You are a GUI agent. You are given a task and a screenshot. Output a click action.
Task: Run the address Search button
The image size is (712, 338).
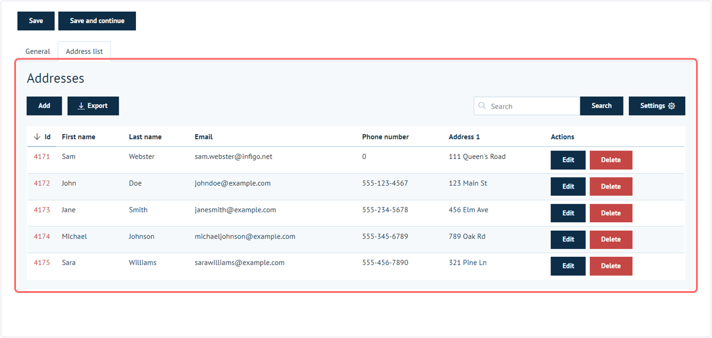coord(602,106)
